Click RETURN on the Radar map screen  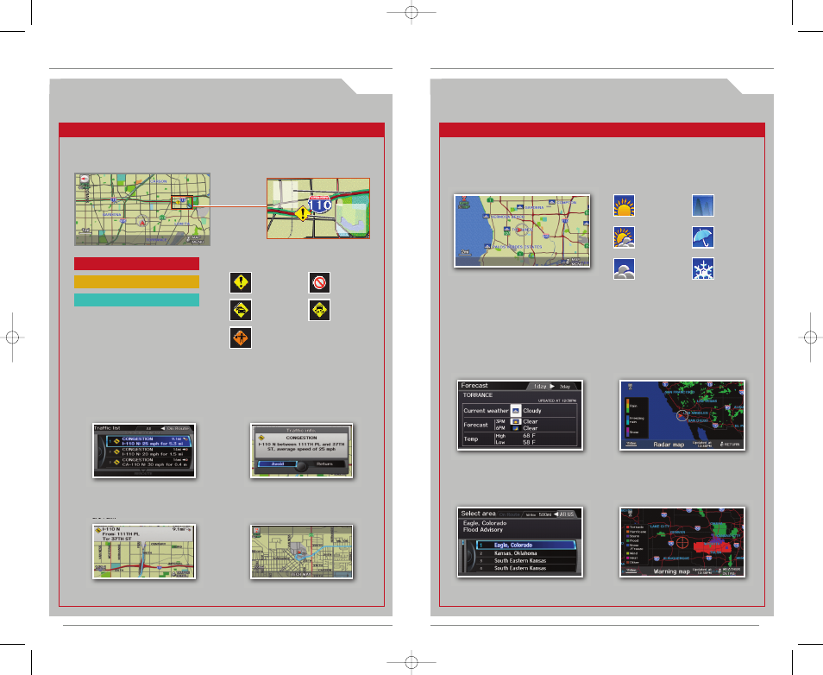730,445
